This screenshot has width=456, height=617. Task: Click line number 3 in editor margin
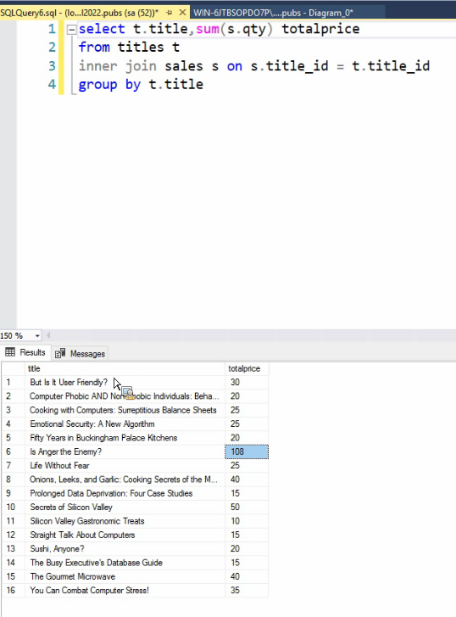coord(52,65)
